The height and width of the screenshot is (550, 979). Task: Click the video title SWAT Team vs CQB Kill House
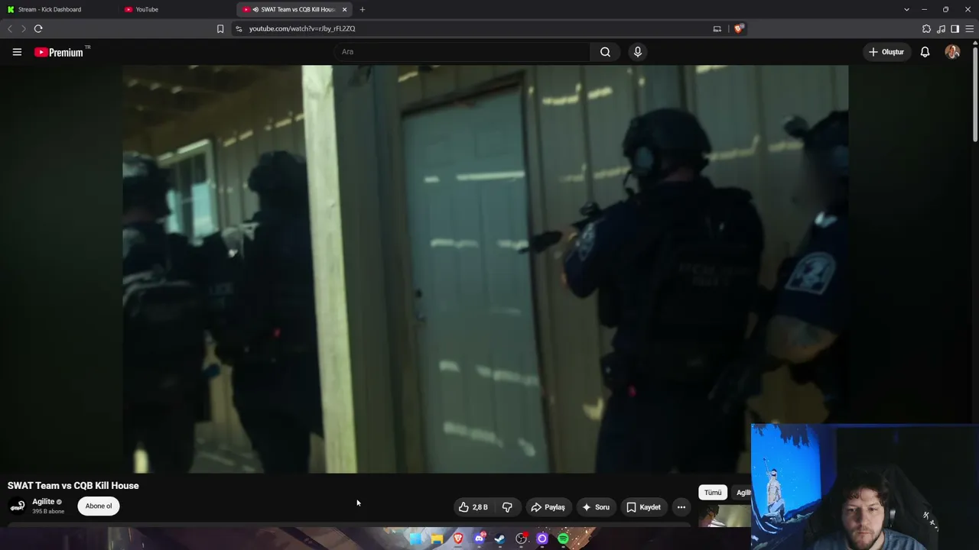(73, 486)
